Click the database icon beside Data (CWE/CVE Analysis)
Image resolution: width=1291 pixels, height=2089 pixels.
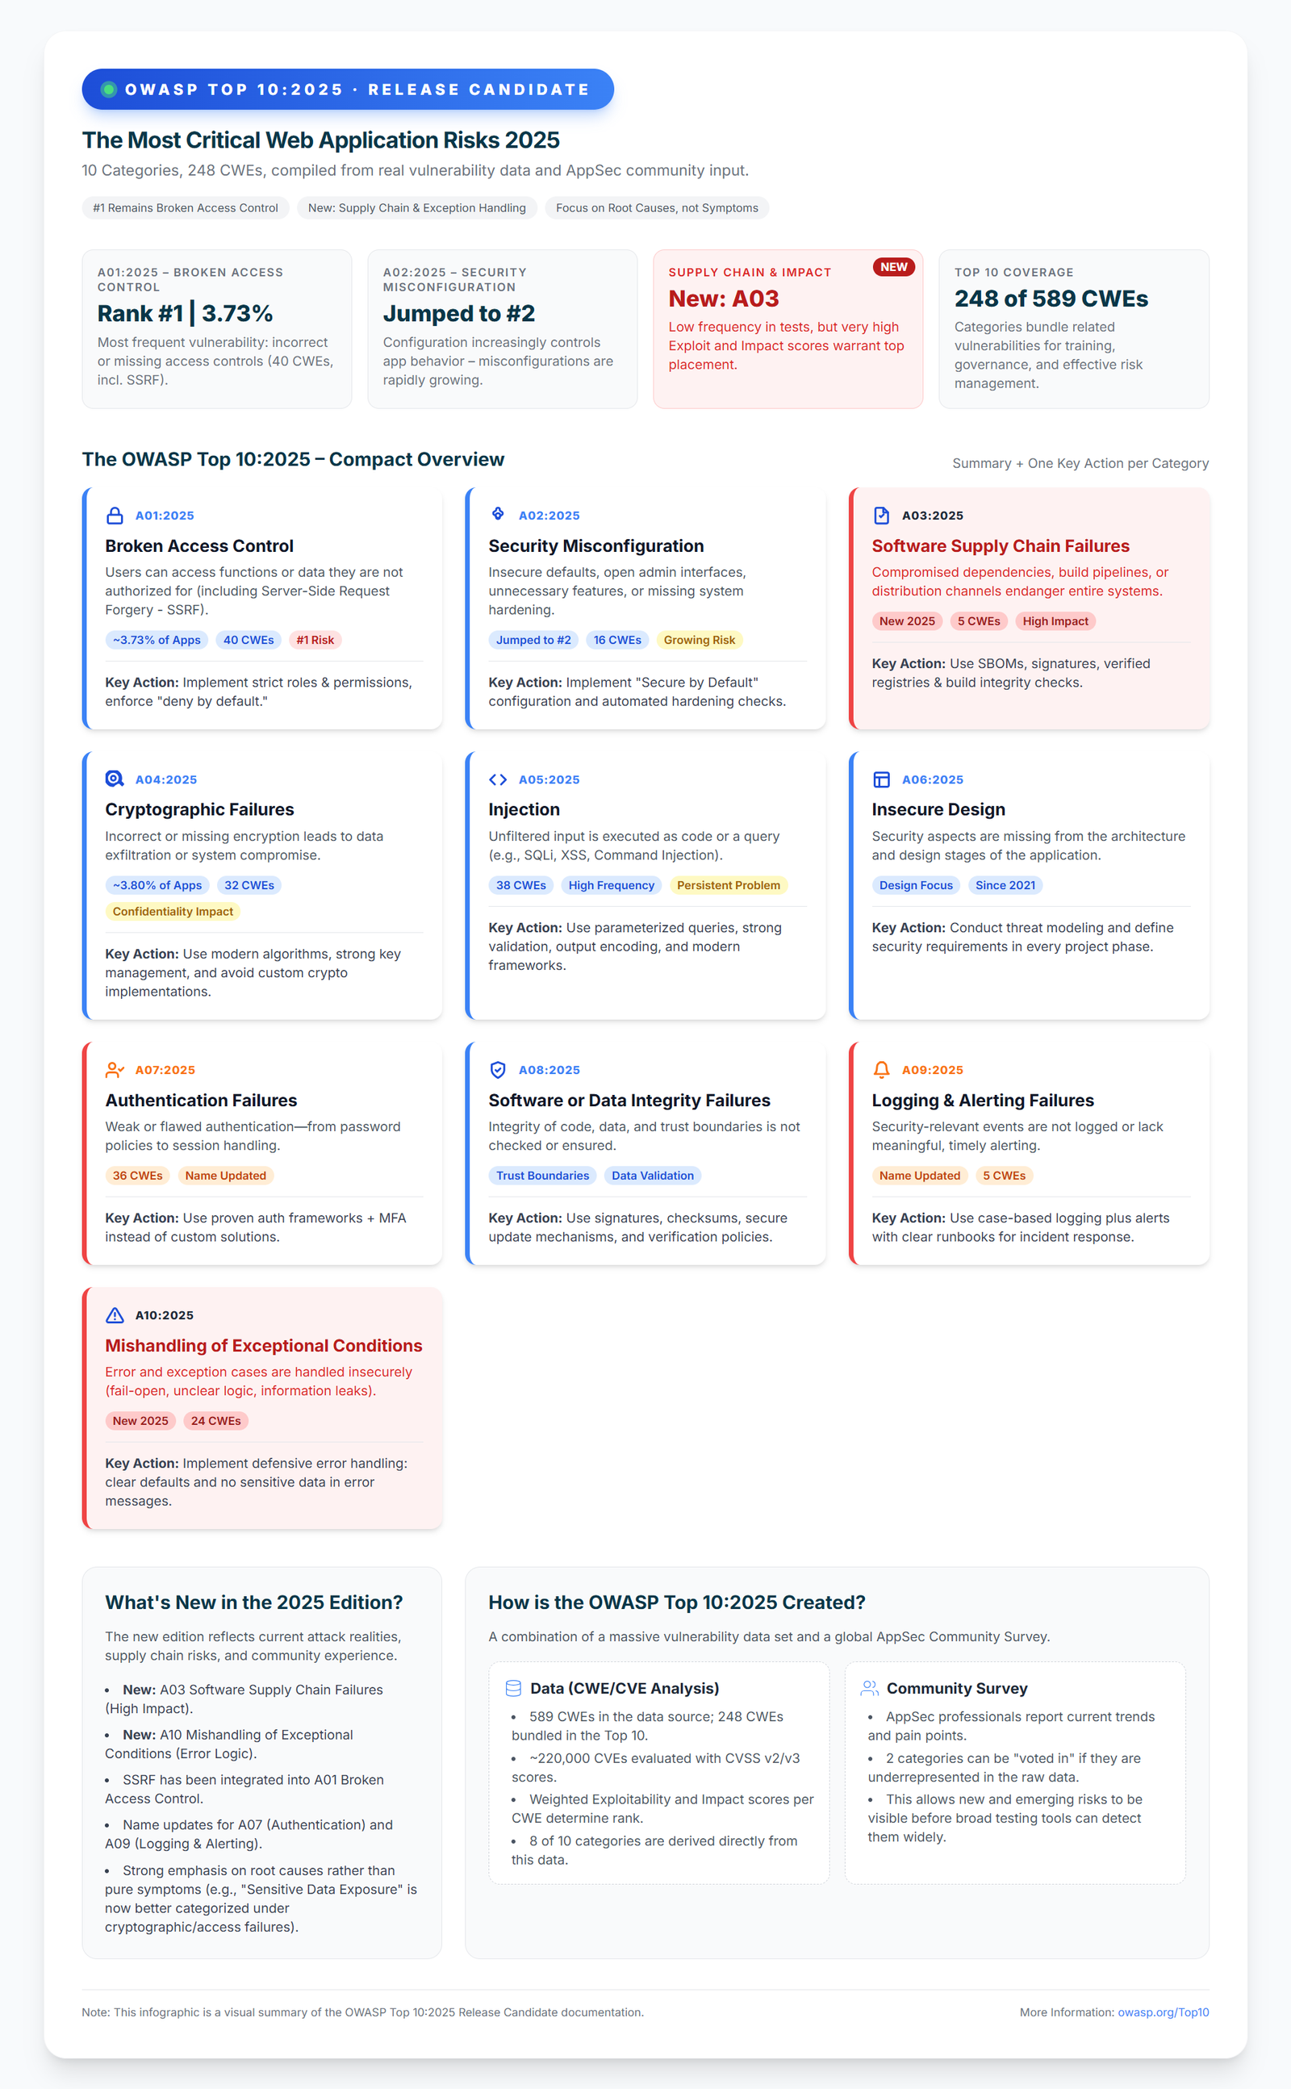click(513, 1689)
